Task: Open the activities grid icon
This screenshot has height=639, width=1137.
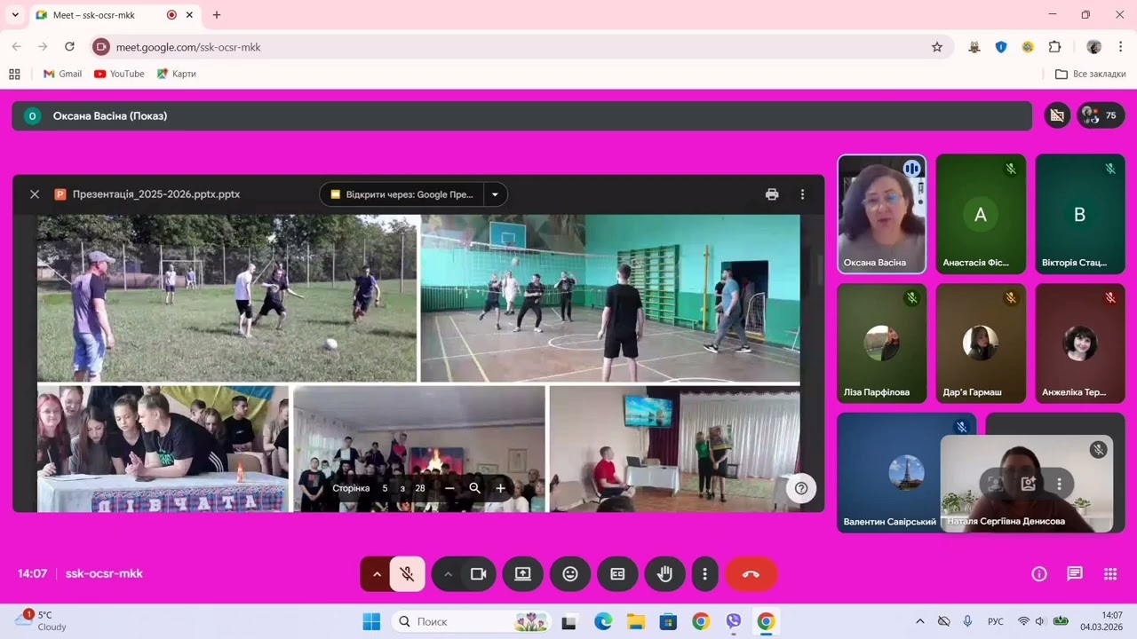Action: click(x=1110, y=574)
